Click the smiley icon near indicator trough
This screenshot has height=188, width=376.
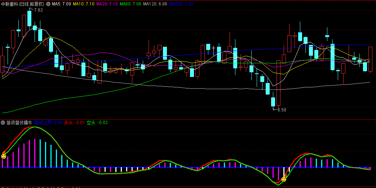(284, 179)
